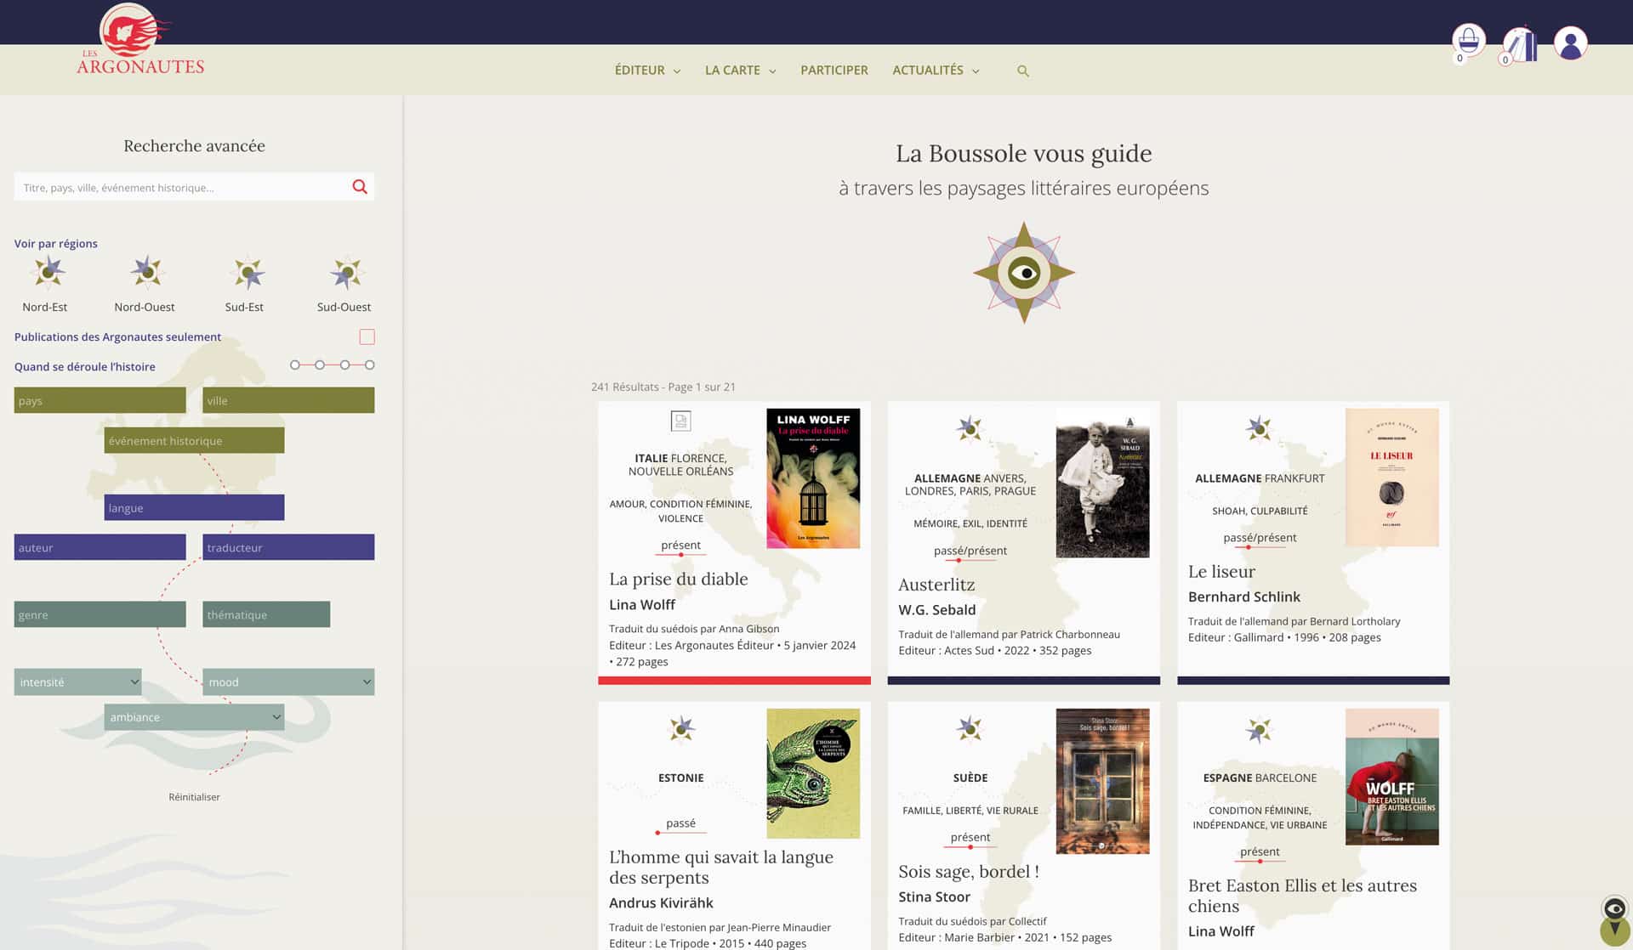Viewport: 1633px width, 950px height.
Task: Click the ville filter field
Action: click(288, 401)
